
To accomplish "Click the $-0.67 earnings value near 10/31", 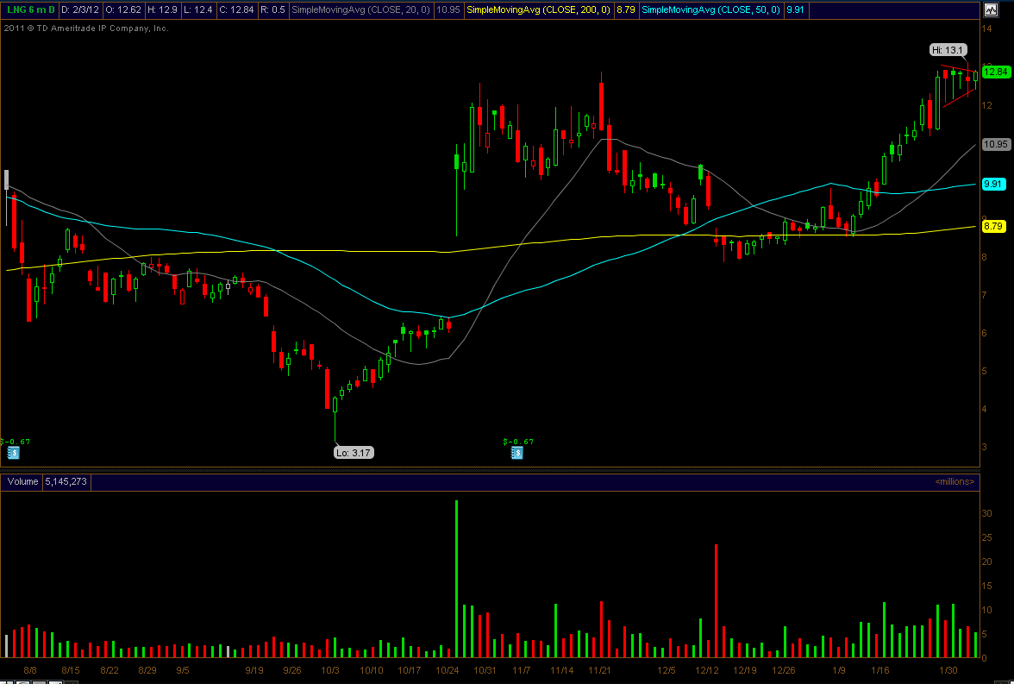I will (x=519, y=442).
